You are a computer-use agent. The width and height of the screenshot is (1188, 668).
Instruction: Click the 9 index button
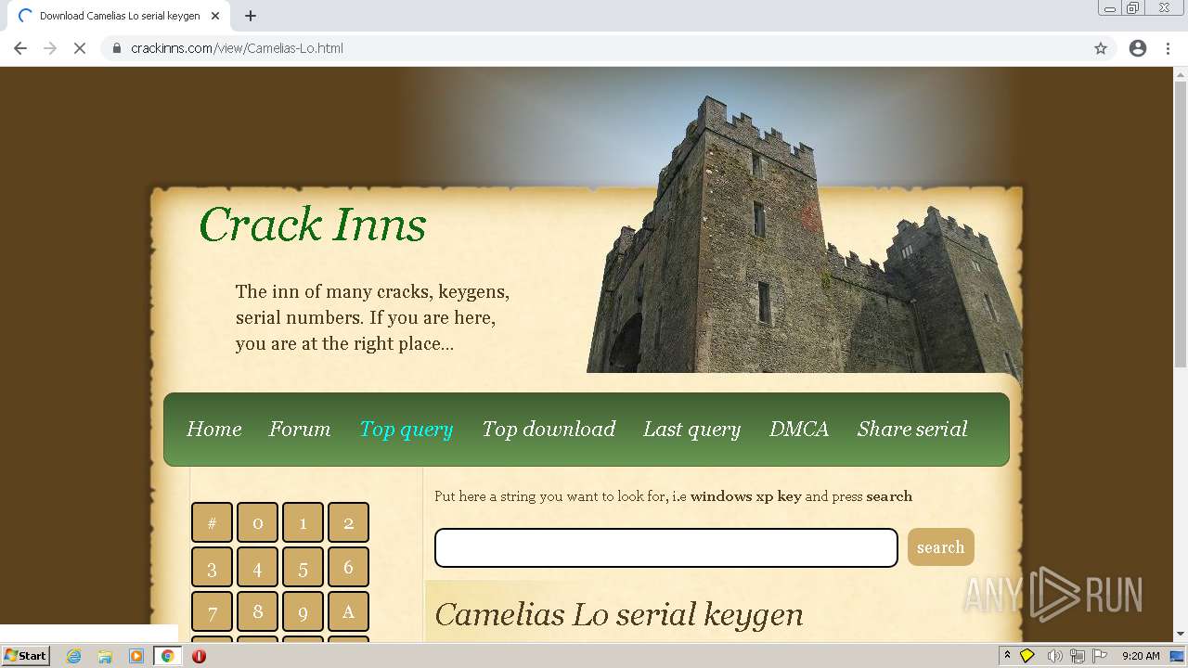point(303,611)
